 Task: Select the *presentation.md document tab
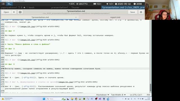pos(40,17)
